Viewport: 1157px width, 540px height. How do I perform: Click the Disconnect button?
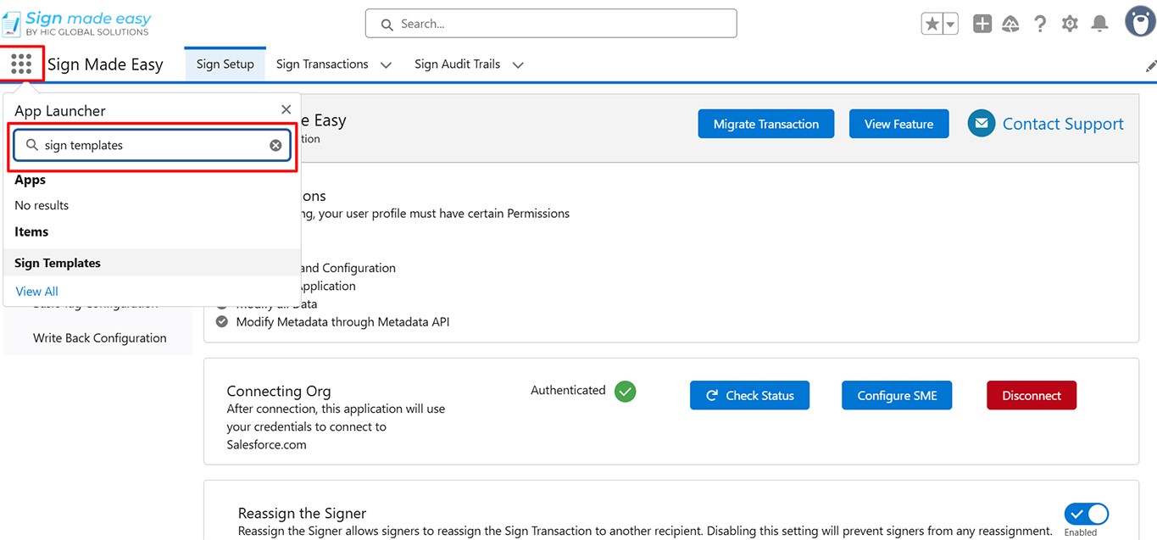coord(1032,395)
